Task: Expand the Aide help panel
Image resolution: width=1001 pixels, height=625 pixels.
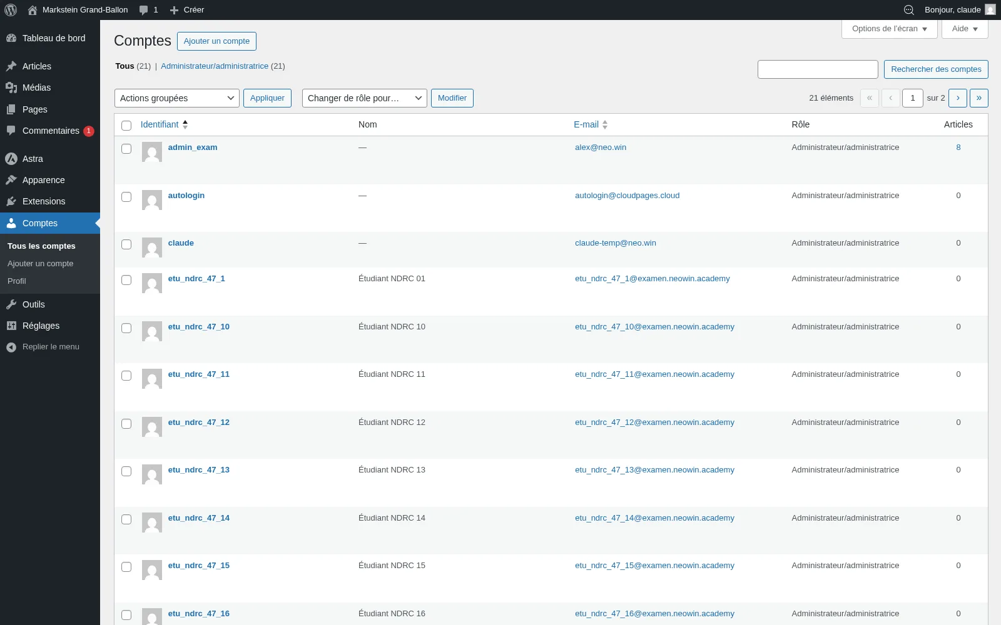Action: [965, 29]
